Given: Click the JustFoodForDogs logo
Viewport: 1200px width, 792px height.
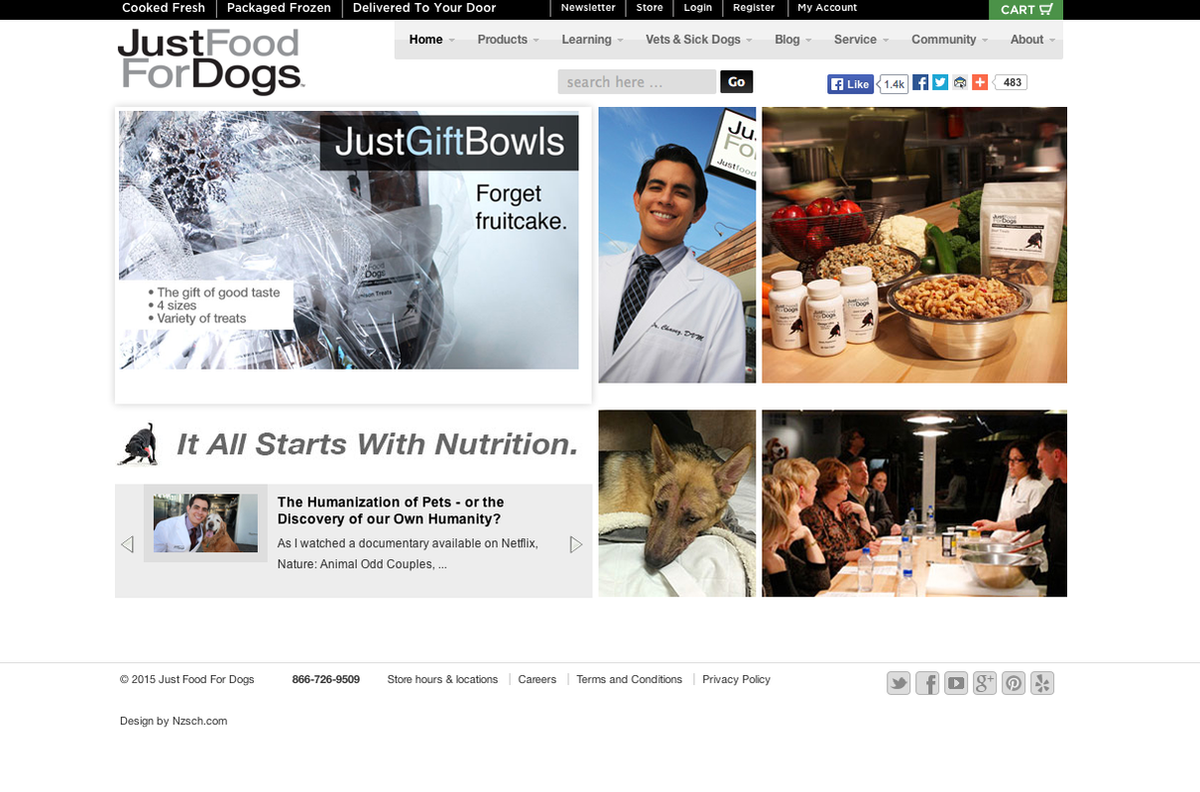Looking at the screenshot, I should coord(210,61).
